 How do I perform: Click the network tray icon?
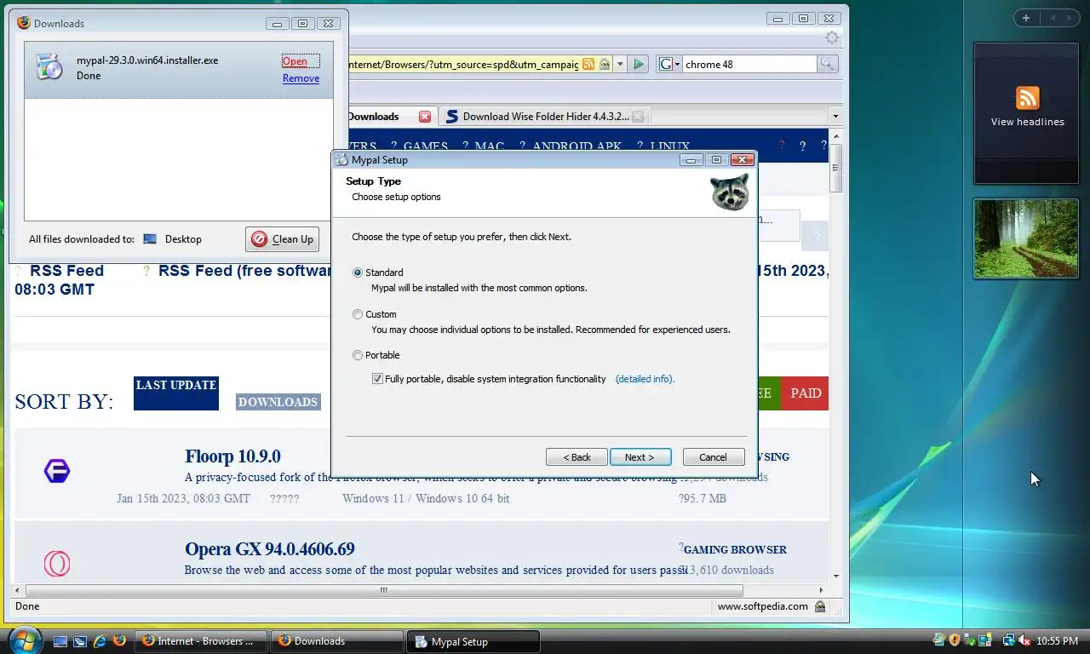(x=1009, y=640)
